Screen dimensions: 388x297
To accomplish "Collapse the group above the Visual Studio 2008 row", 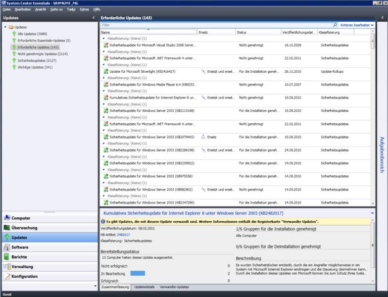I will point(103,39).
